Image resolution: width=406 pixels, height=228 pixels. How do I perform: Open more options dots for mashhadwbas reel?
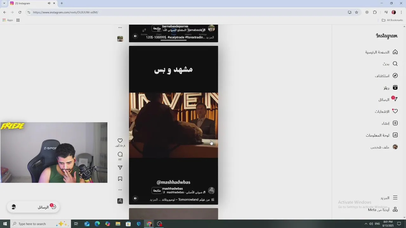(x=120, y=190)
